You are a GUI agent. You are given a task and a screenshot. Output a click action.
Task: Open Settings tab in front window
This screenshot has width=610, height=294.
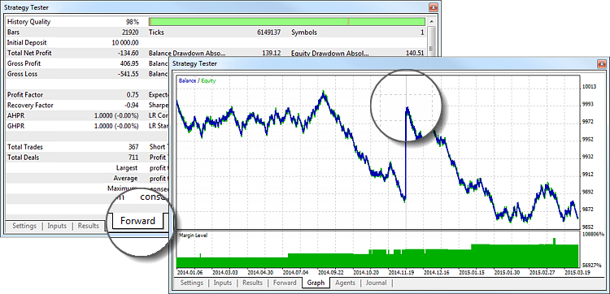[x=192, y=283]
